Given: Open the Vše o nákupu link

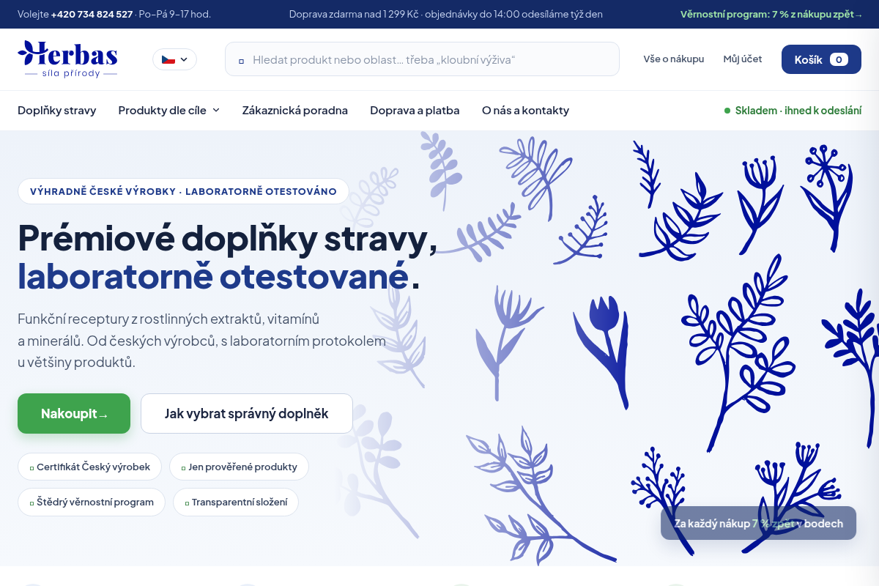Looking at the screenshot, I should point(674,59).
